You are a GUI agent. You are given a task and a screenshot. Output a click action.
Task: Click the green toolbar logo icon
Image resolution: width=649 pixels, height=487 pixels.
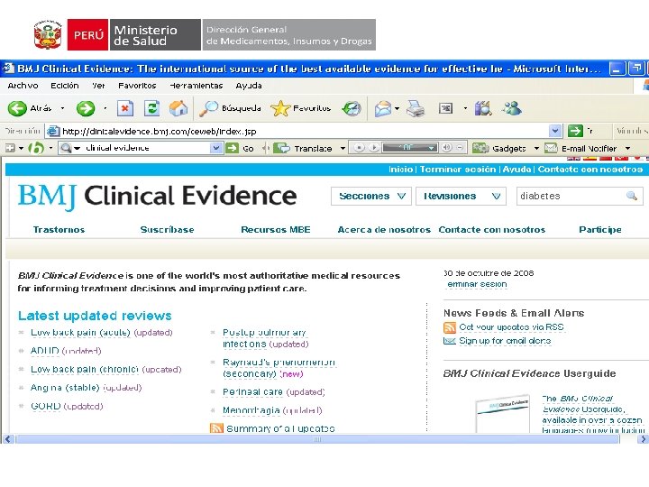pyautogui.click(x=36, y=148)
